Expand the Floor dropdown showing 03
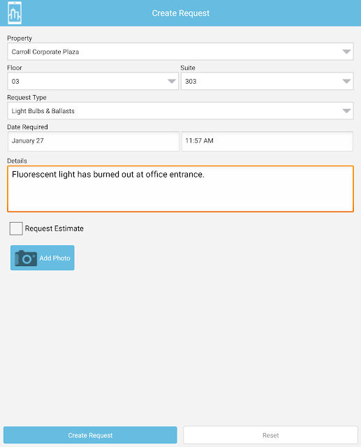The width and height of the screenshot is (361, 447). click(93, 81)
